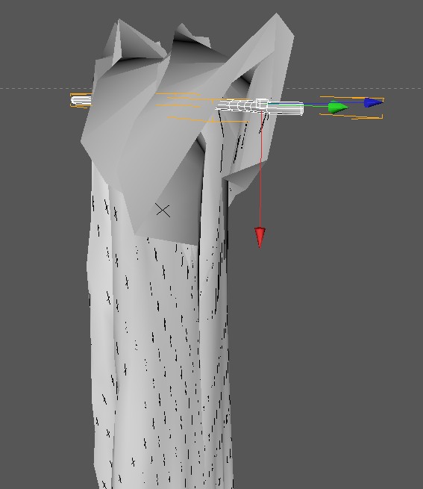This screenshot has height=489, width=423.
Task: Click the blue axis arrow of the gizmo
Action: tap(374, 102)
